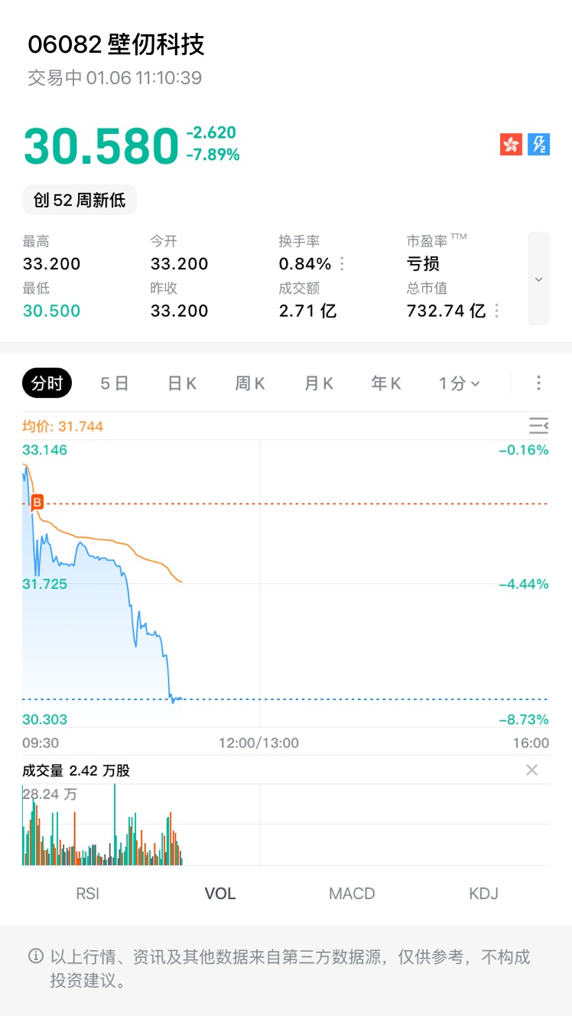
Task: Toggle the RSI indicator
Action: tap(88, 893)
